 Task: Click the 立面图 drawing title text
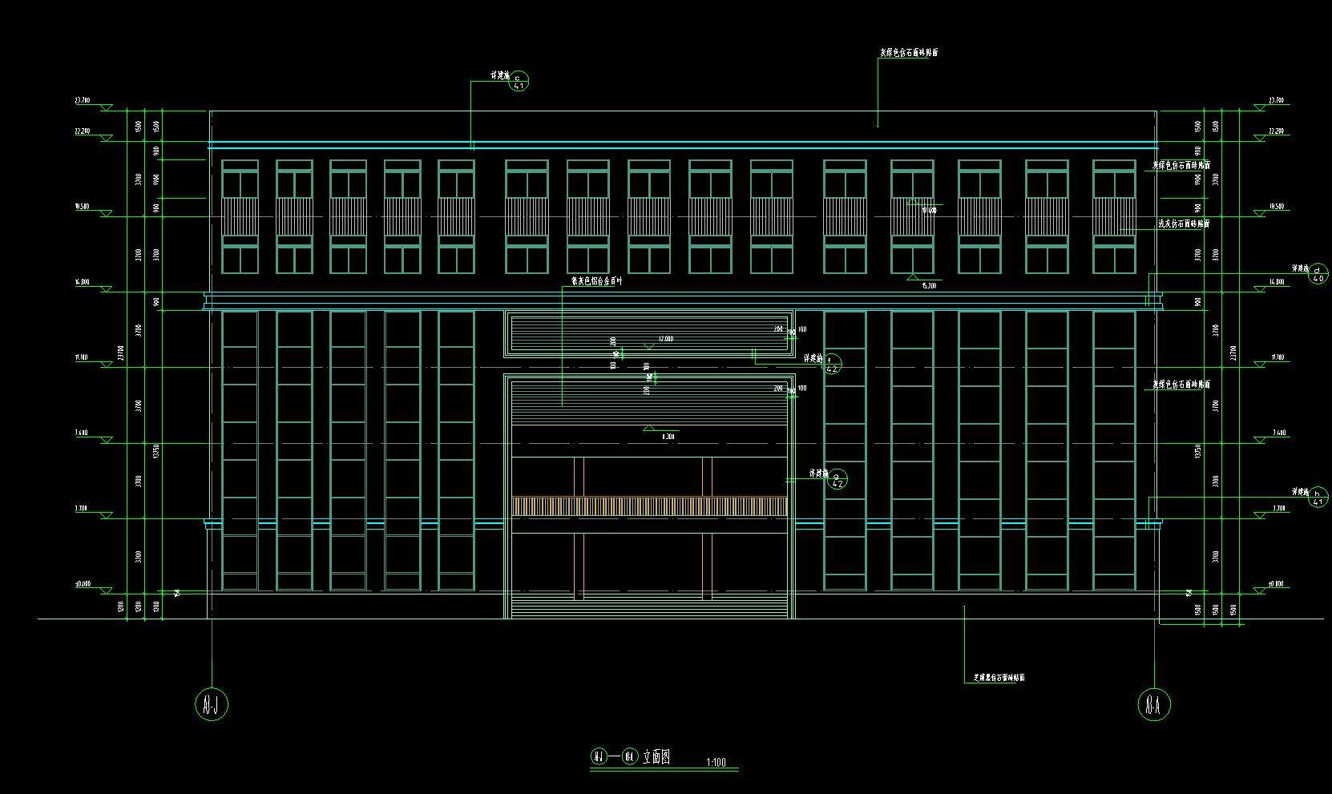point(656,756)
